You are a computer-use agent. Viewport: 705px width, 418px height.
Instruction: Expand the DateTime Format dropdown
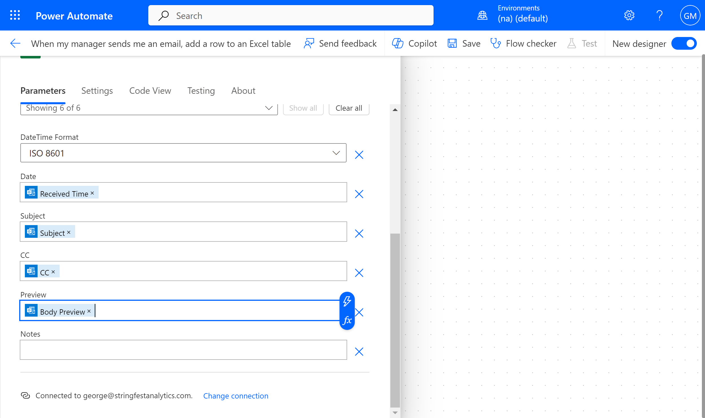336,153
